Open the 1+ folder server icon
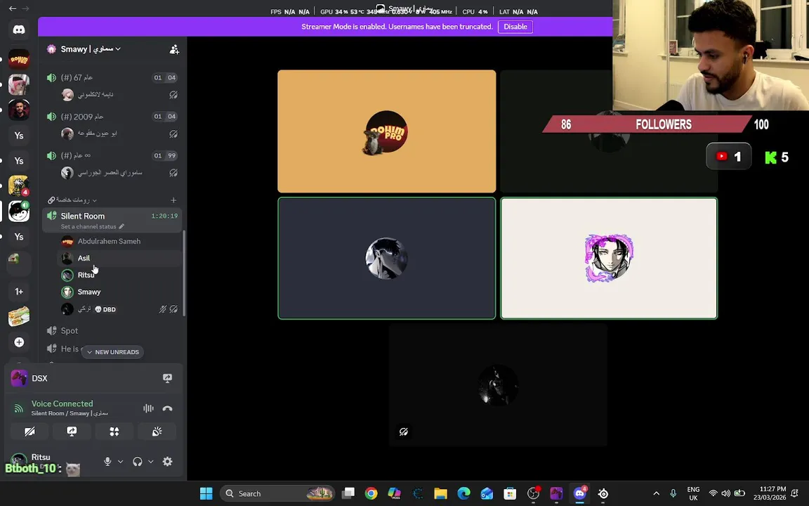Screen dimensions: 809x506 (18, 292)
